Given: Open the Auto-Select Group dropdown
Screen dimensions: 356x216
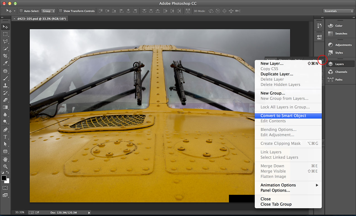Looking at the screenshot, I should pos(48,11).
